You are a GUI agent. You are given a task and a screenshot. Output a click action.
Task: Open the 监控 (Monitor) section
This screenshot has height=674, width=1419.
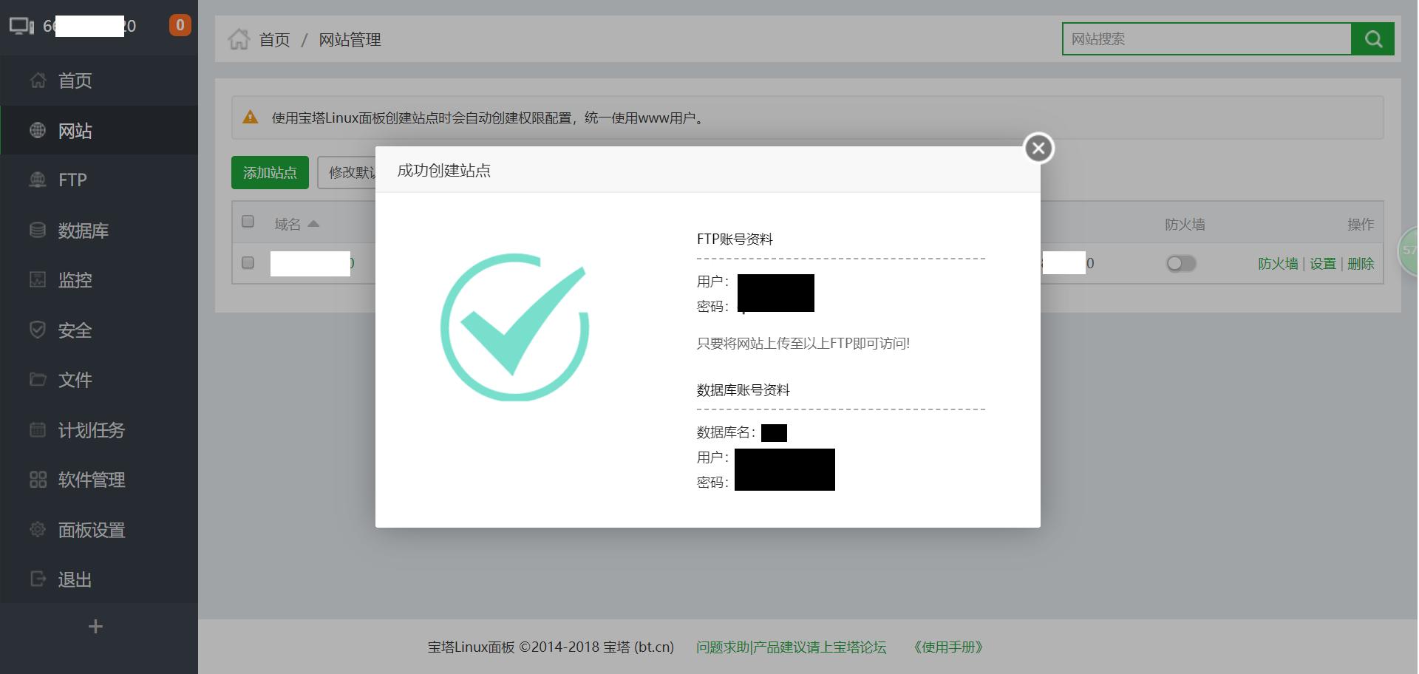pyautogui.click(x=75, y=280)
